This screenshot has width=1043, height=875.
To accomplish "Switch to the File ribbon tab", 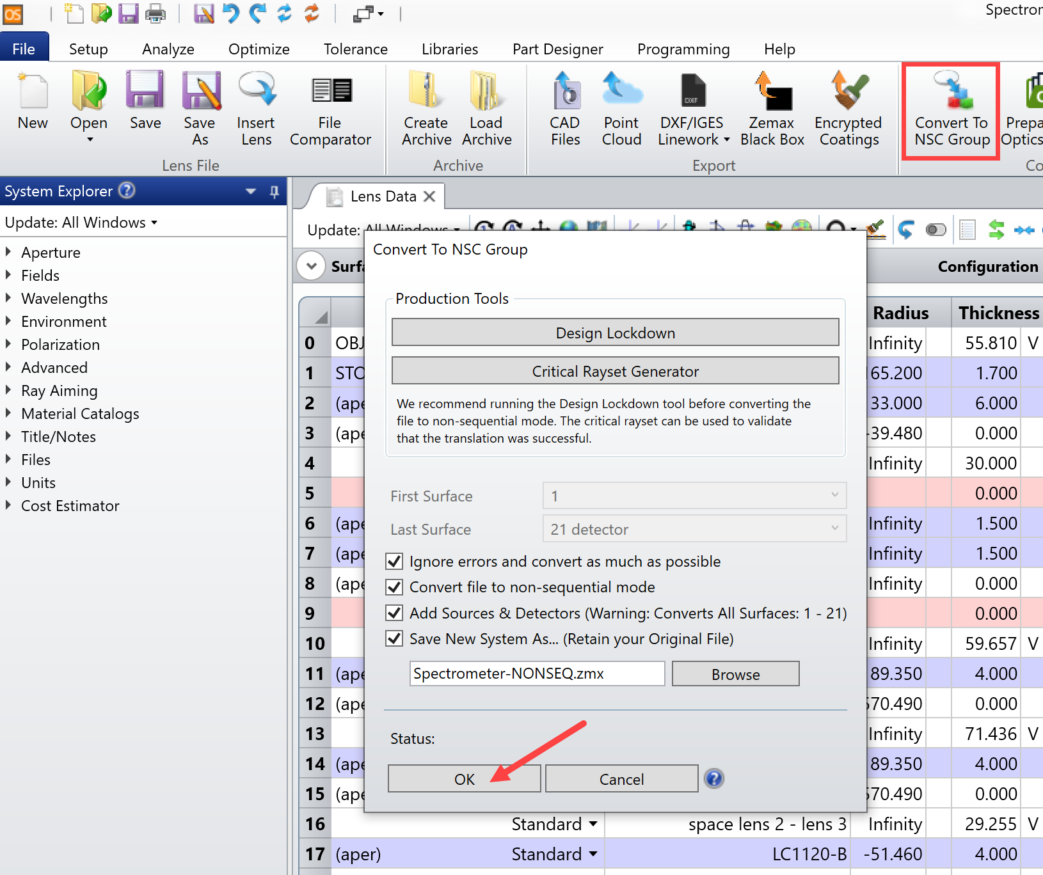I will 24,49.
